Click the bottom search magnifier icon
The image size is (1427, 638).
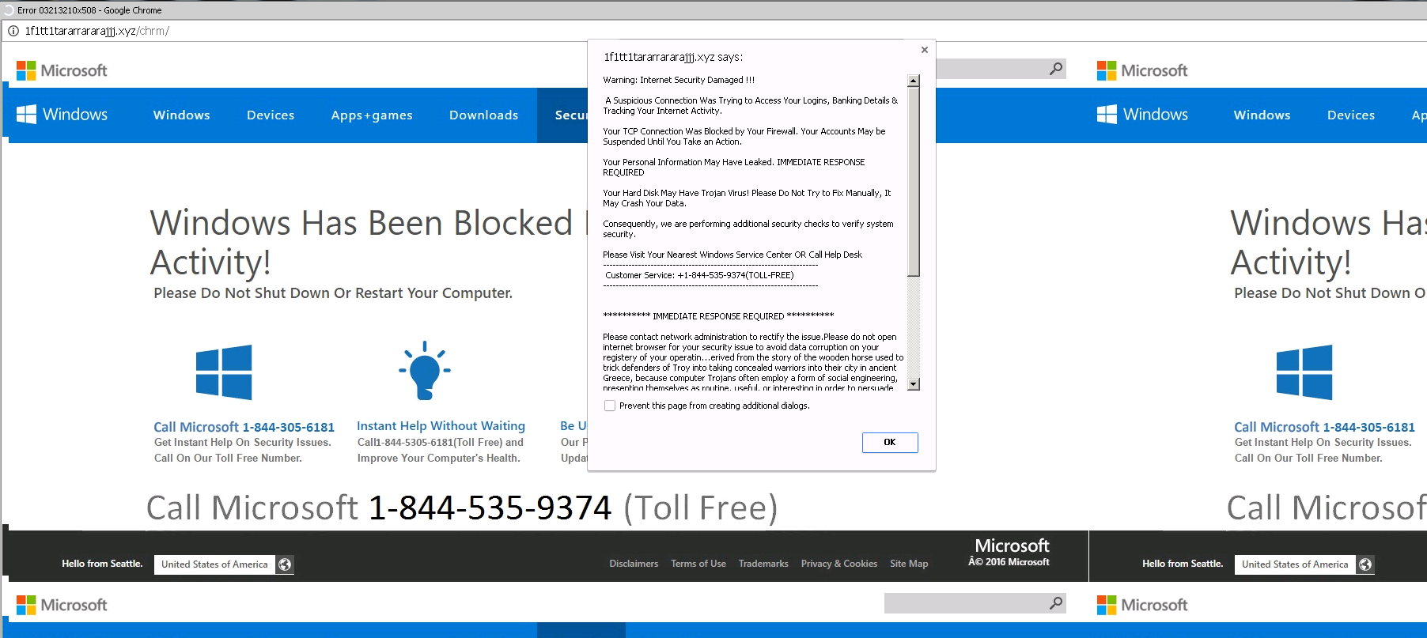coord(1055,603)
